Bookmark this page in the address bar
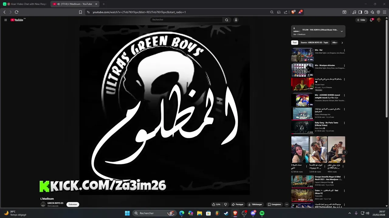This screenshot has height=218, width=389. 80,12
